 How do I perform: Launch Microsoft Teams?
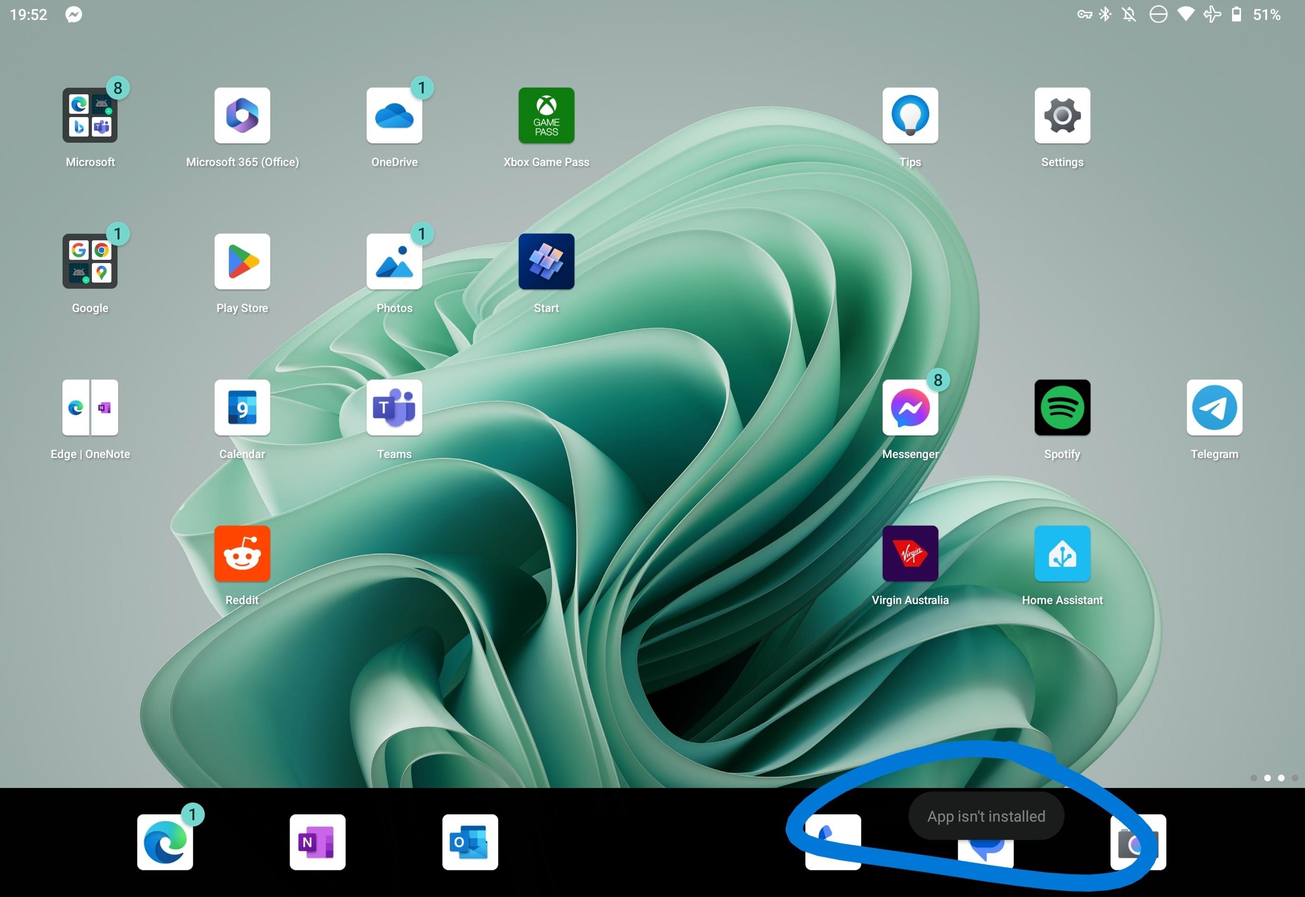click(x=394, y=407)
